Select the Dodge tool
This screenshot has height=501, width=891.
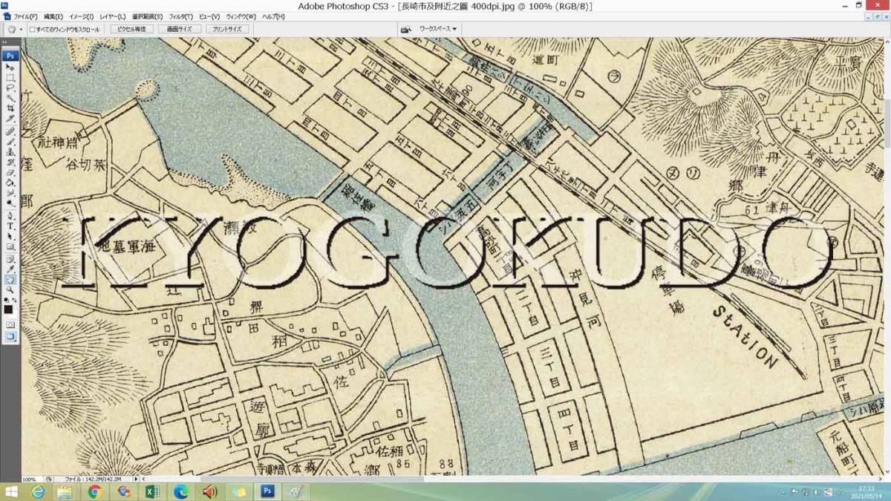(x=11, y=203)
